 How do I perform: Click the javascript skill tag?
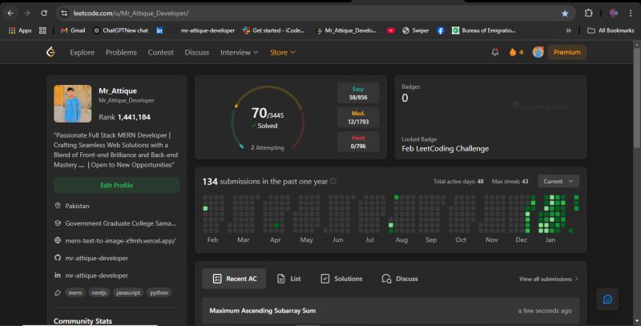pyautogui.click(x=128, y=292)
